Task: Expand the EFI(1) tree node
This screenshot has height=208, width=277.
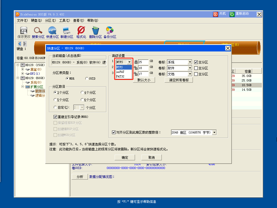Action: coord(22,73)
